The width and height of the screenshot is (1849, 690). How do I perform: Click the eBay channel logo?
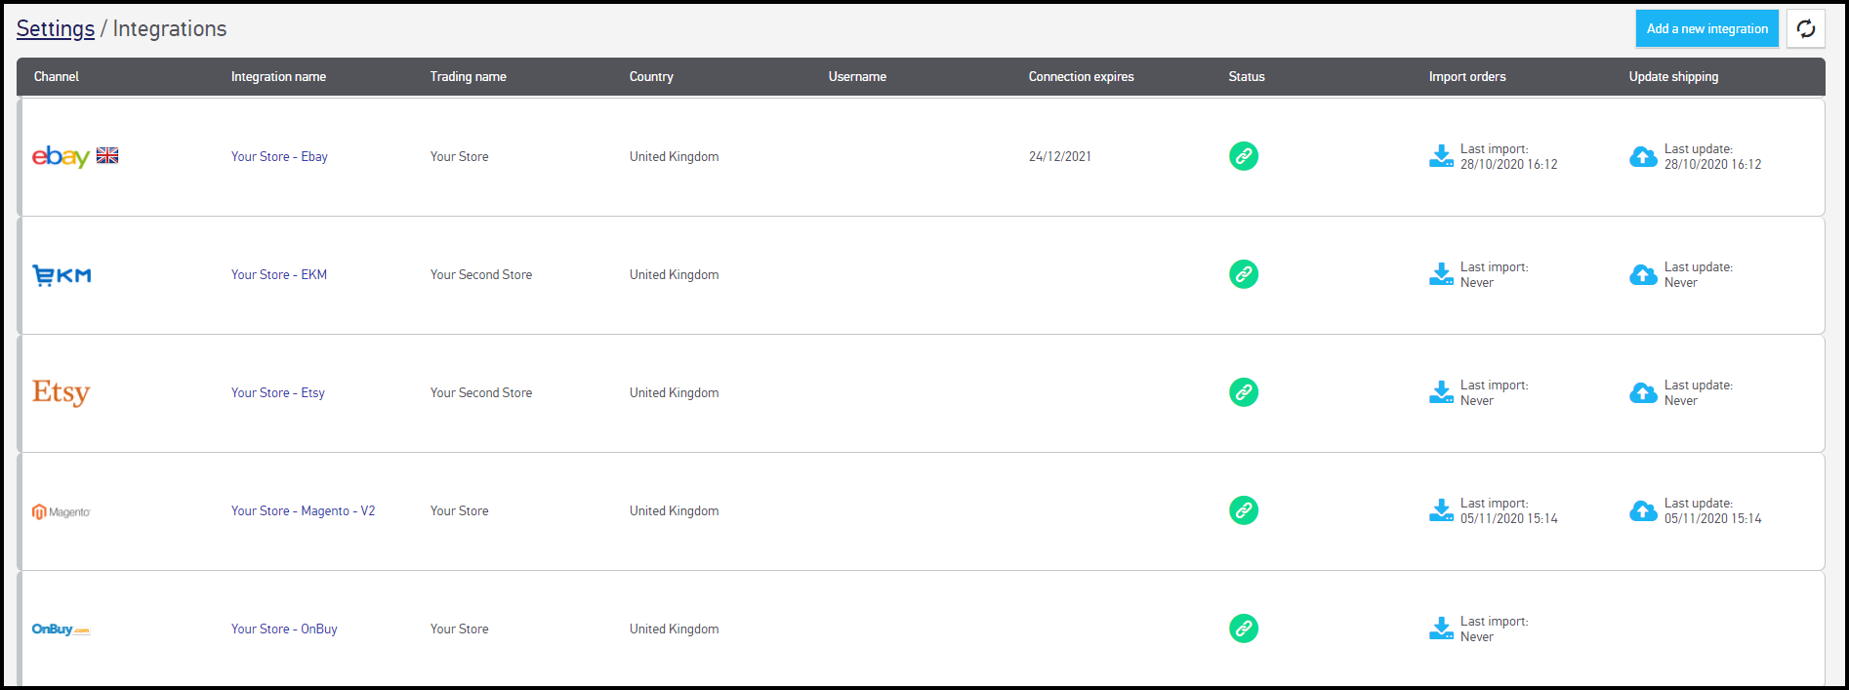[x=62, y=156]
